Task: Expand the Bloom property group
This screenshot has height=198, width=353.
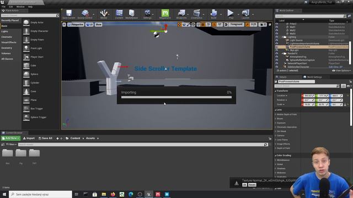Action: click(276, 119)
